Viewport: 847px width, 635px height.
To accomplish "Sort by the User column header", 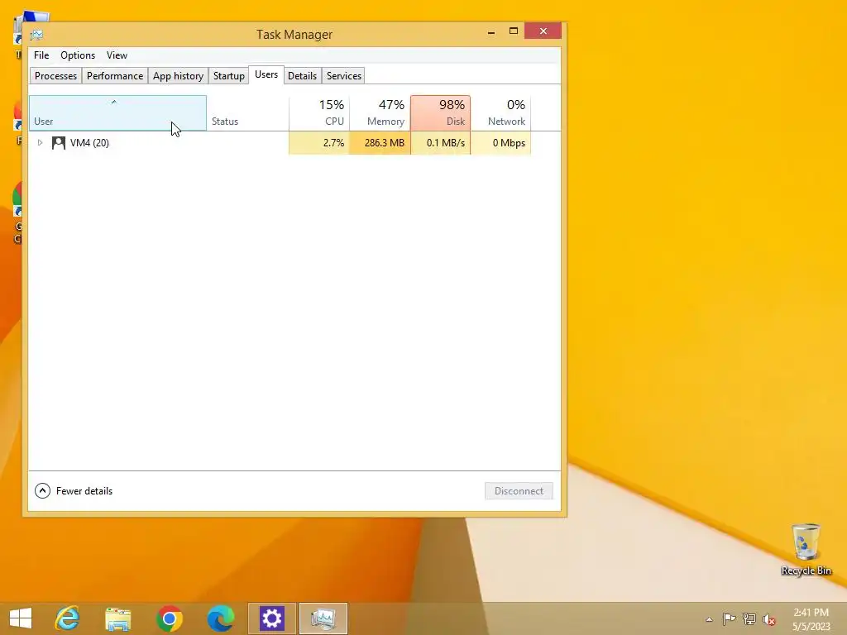I will tap(117, 112).
